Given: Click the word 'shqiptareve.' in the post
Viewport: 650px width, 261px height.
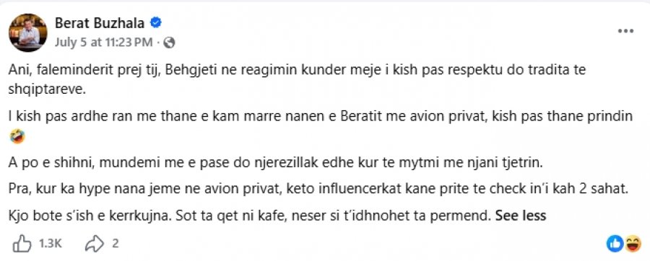Looking at the screenshot, I should [47, 91].
